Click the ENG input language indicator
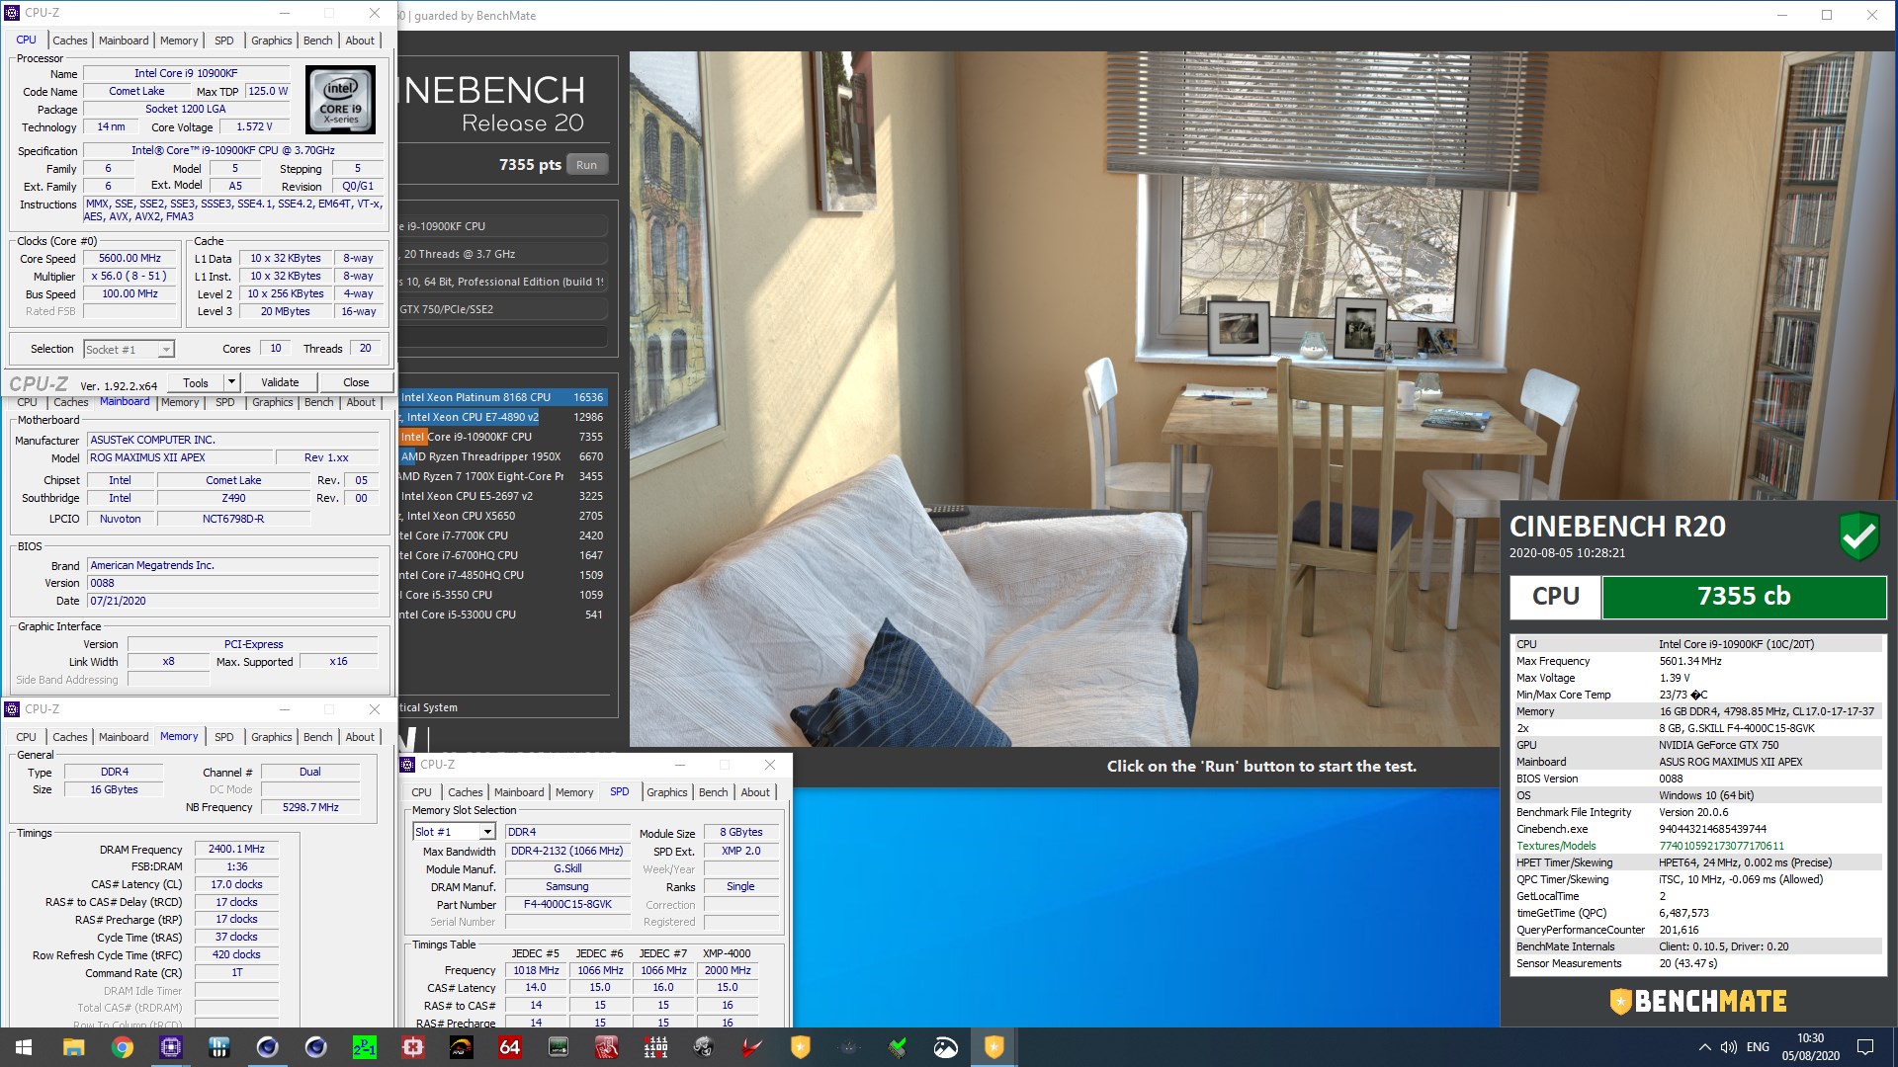Viewport: 1898px width, 1067px height. 1758,1047
